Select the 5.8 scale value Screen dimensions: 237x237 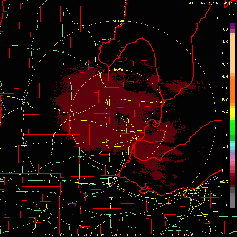[225, 88]
